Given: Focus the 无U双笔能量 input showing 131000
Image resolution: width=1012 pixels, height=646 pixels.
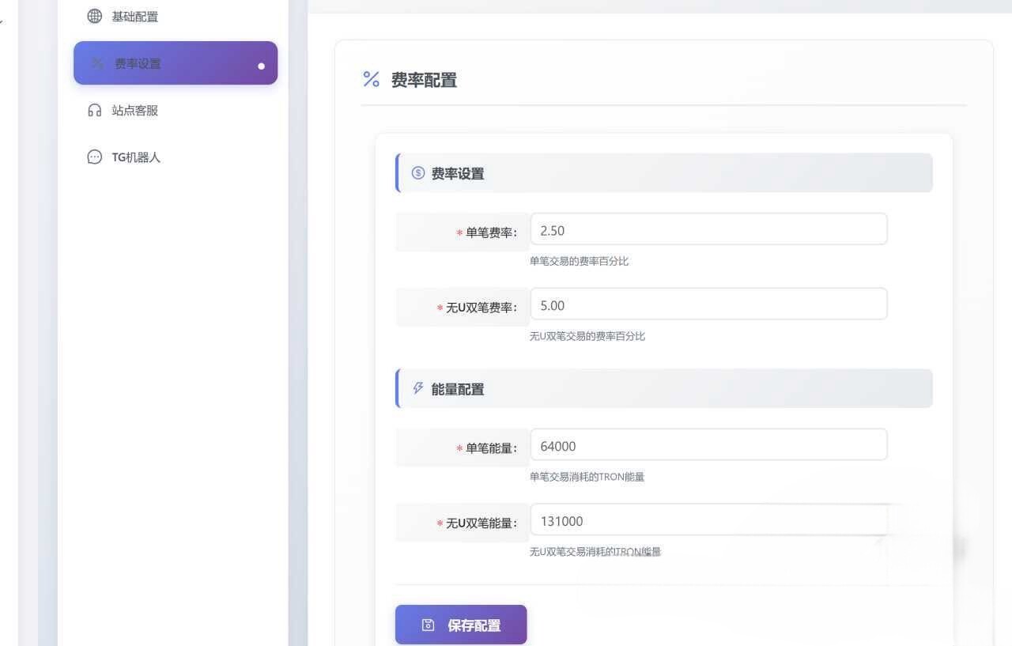Looking at the screenshot, I should coord(708,520).
